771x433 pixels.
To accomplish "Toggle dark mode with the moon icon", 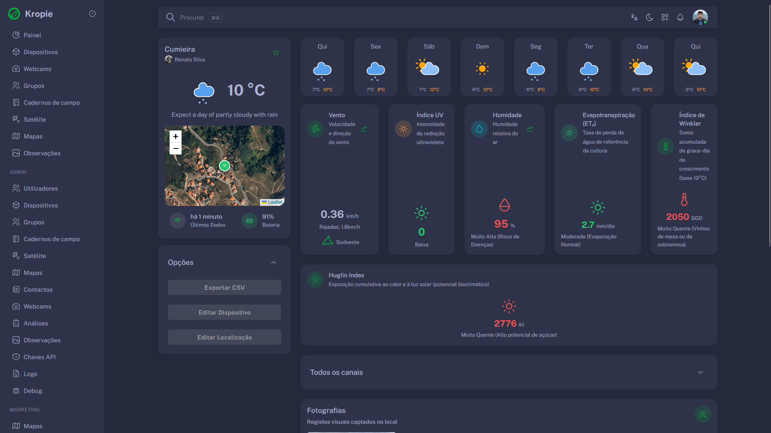I will (649, 17).
